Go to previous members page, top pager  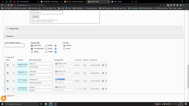[6, 57]
